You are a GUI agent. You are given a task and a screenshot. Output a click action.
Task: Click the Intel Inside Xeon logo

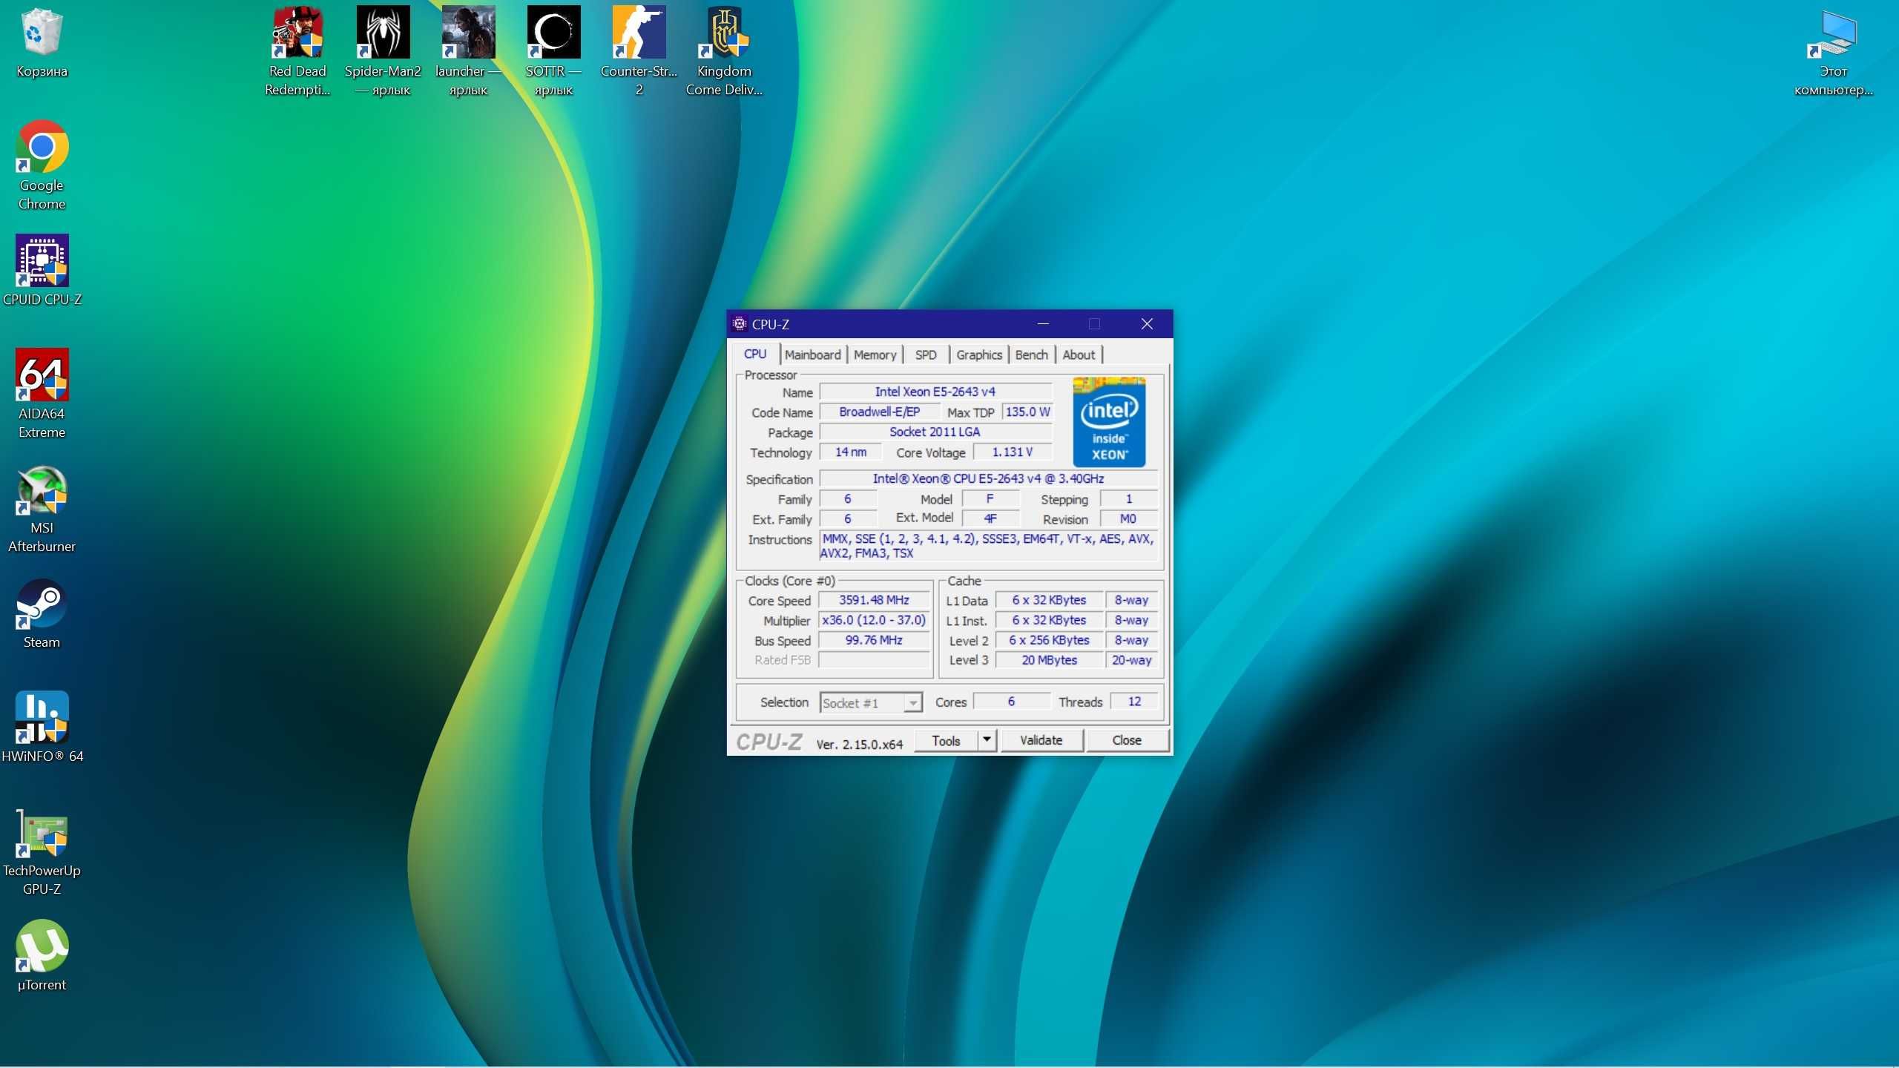point(1109,421)
